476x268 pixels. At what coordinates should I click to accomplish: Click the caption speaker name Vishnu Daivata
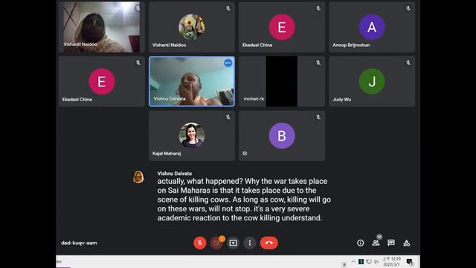[174, 173]
